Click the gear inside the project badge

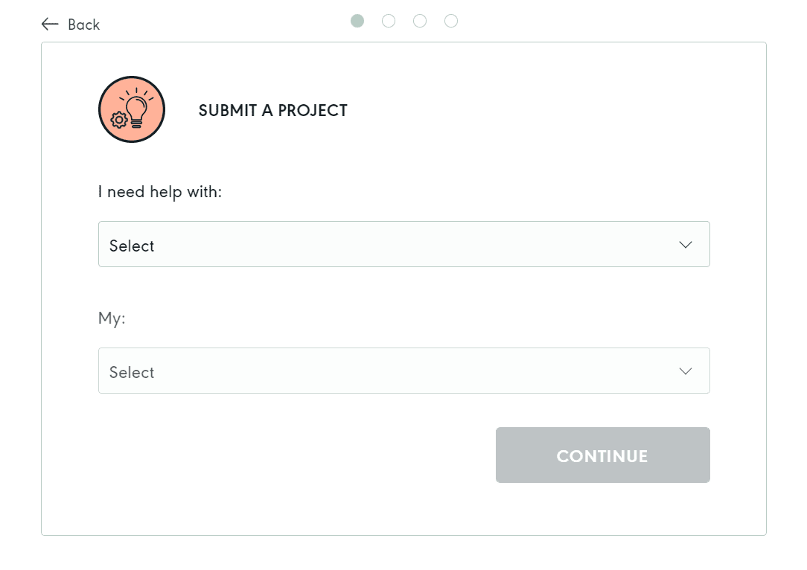pos(119,119)
